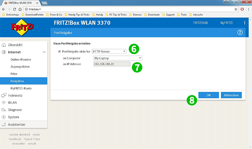Toggle the Portfreigabe aktiv für checkbox
Image resolution: width=252 pixels, height=149 pixels.
pos(59,51)
